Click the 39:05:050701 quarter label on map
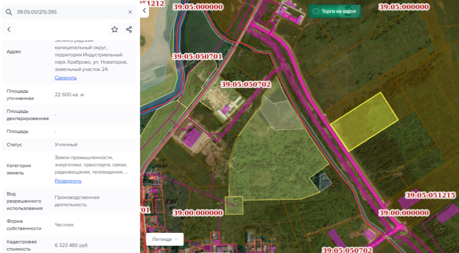Viewport: 459px width, 253px height. click(197, 57)
